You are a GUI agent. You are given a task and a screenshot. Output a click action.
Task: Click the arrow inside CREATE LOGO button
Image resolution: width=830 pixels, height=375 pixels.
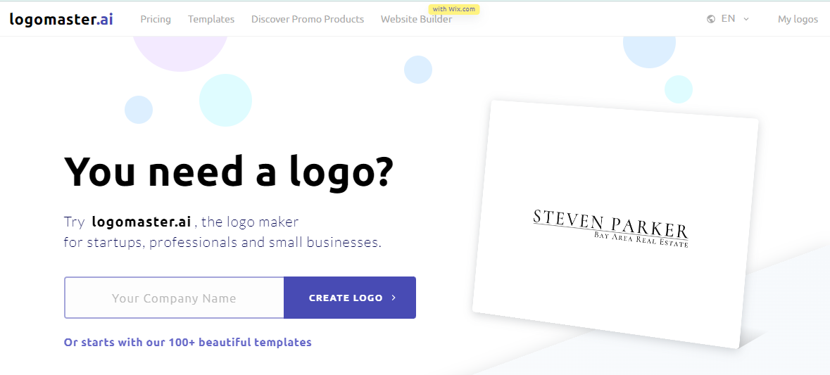tap(394, 298)
